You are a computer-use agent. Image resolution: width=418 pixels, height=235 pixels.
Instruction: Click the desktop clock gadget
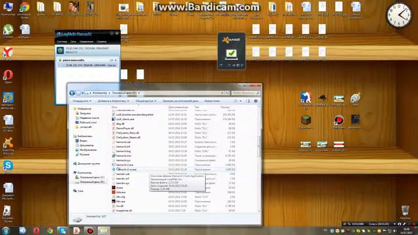click(399, 15)
